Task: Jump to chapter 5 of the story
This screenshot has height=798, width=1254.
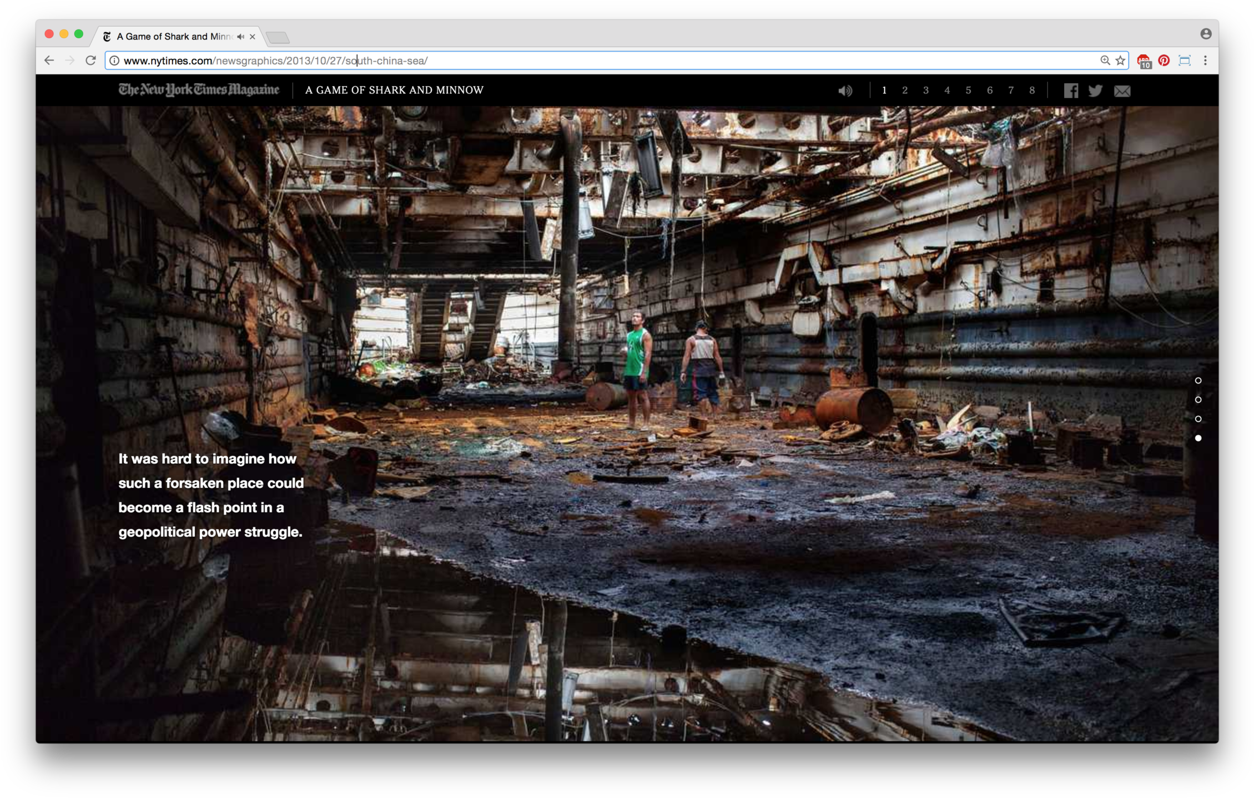Action: click(969, 90)
